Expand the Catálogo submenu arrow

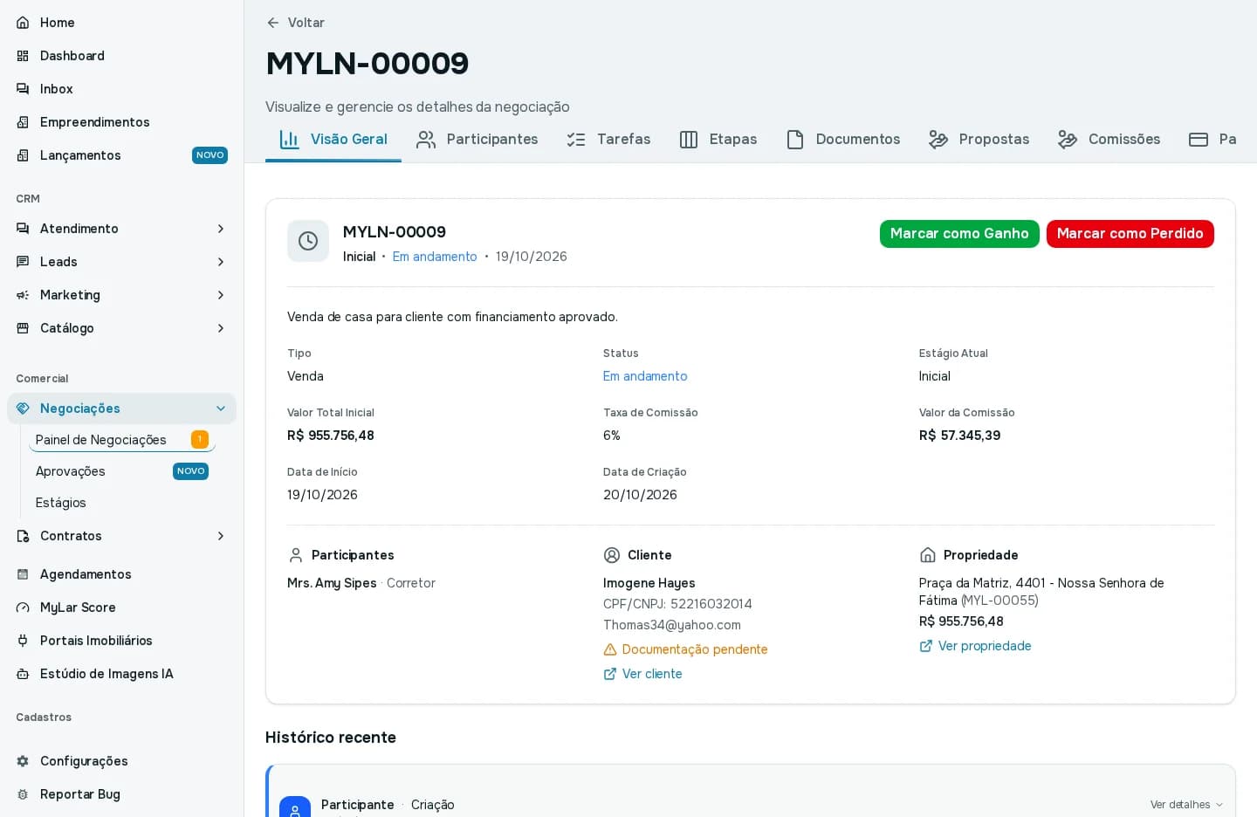pos(221,328)
